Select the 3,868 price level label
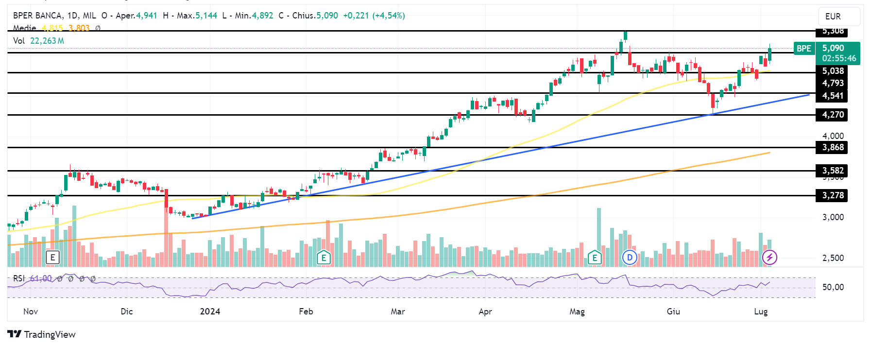The height and width of the screenshot is (347, 871). (x=833, y=147)
